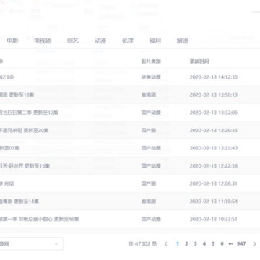Click the timestamp 2020-02-13 11:18:54
This screenshot has height=260, width=260.
click(214, 201)
